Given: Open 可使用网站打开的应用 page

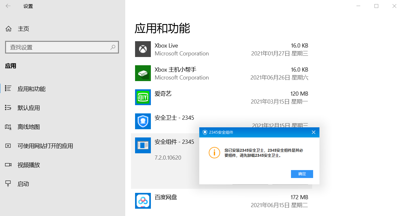Looking at the screenshot, I should point(45,146).
